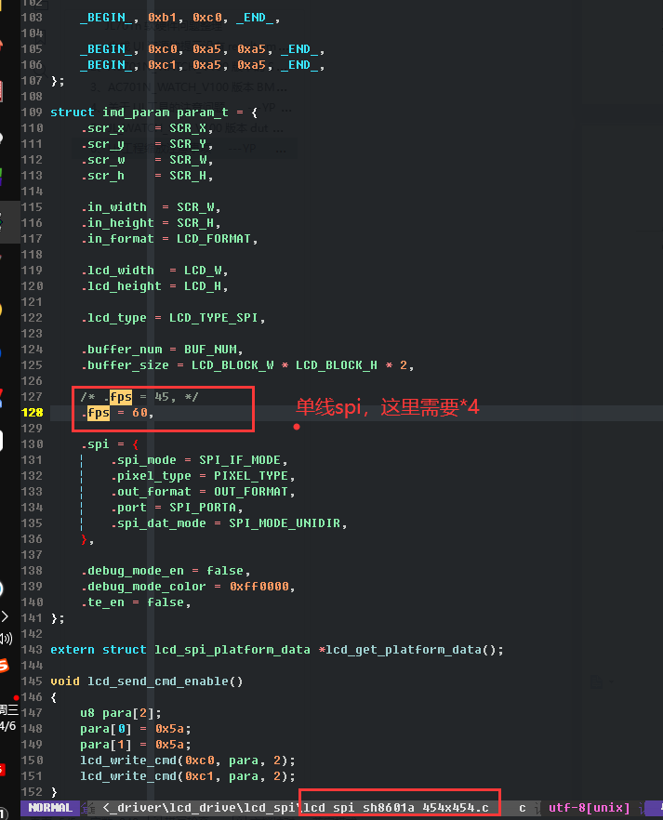Click the .buffer_num field name

click(121, 350)
